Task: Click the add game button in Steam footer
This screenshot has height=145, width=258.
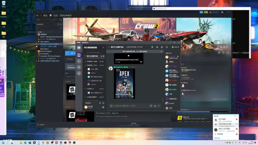Action: [x=41, y=125]
